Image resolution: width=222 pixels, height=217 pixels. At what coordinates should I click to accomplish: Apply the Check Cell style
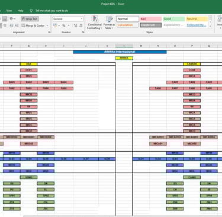[x=151, y=25]
